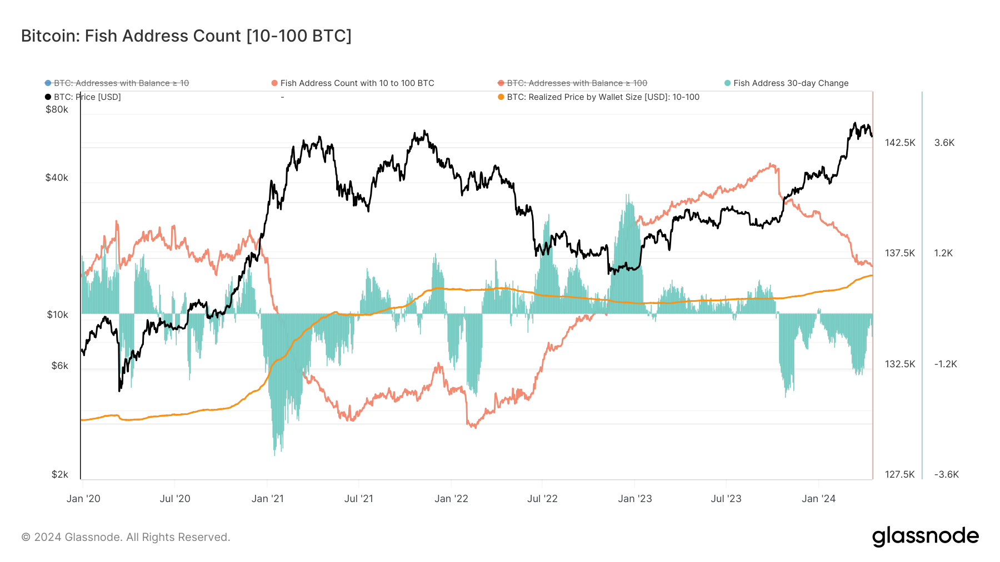
Task: Click the Glassnode copyright notice text
Action: coord(126,537)
